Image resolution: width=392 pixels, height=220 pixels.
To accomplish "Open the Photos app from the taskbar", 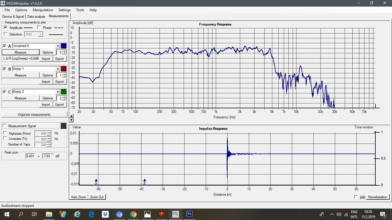I will coord(147,214).
